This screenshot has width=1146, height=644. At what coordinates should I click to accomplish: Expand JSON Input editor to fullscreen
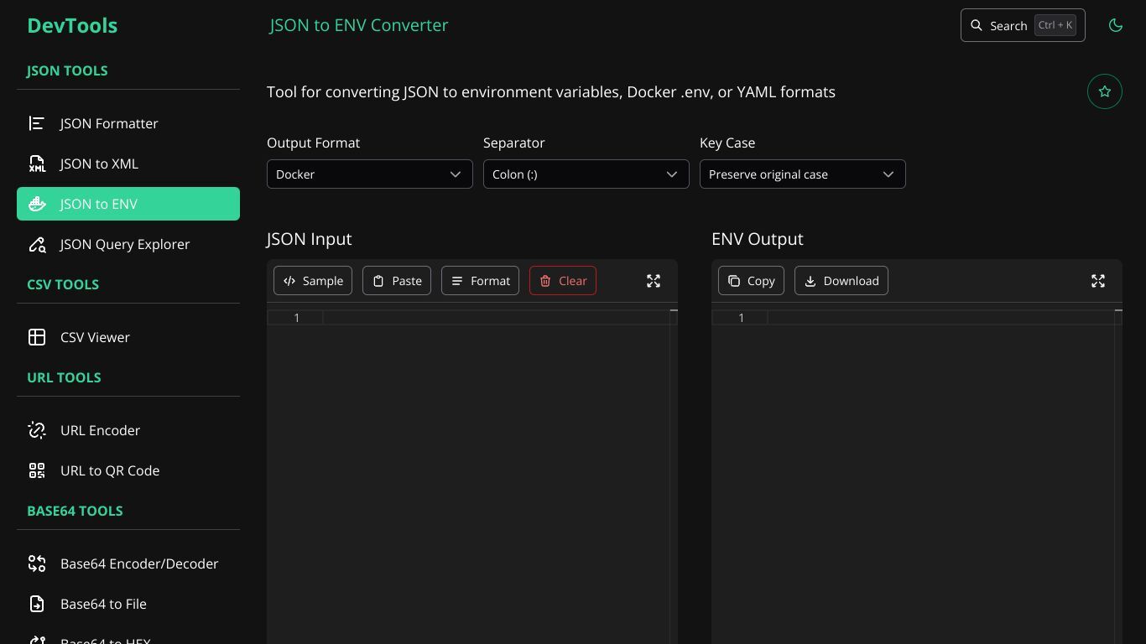coord(654,281)
